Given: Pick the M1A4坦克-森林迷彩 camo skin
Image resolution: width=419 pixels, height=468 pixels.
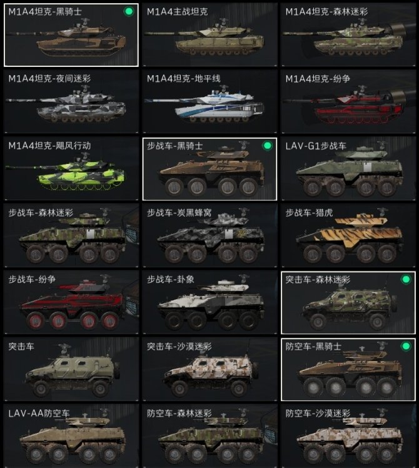Looking at the screenshot, I should [x=348, y=35].
